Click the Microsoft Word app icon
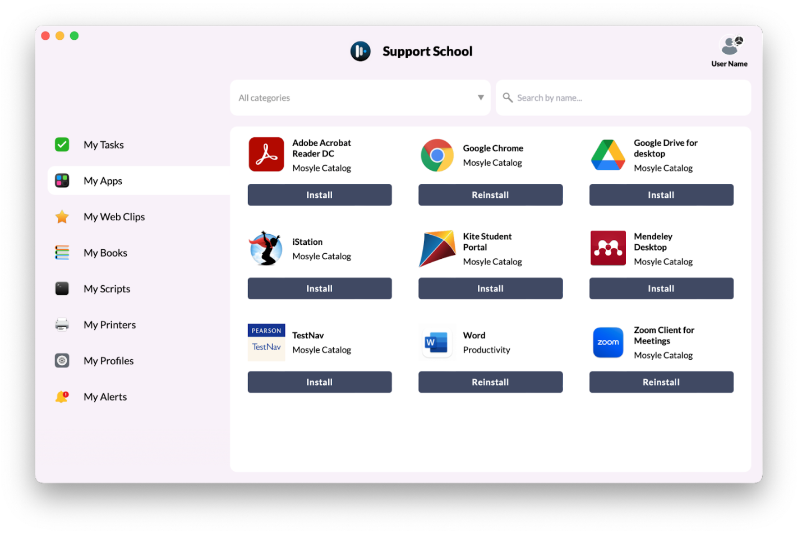Screen dimensions: 802x539 pos(437,342)
